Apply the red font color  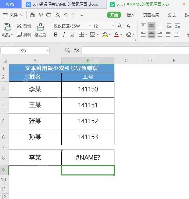[x=116, y=34]
